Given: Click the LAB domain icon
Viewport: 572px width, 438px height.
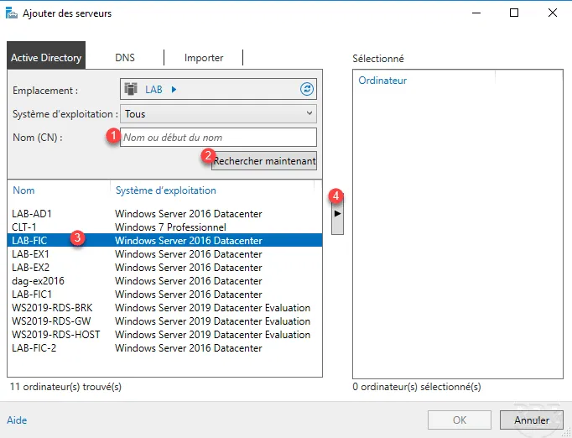Looking at the screenshot, I should 131,89.
